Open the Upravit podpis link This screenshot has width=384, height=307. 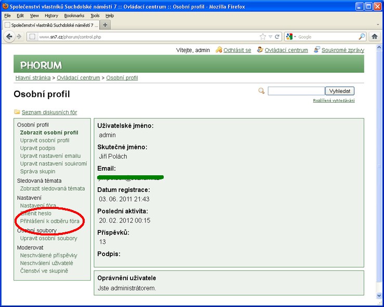click(x=37, y=148)
